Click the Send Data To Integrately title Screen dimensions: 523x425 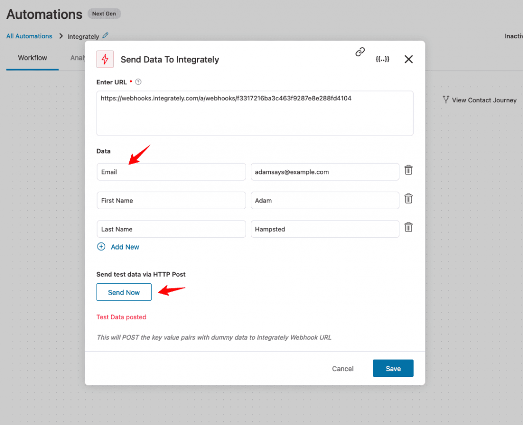pyautogui.click(x=170, y=59)
